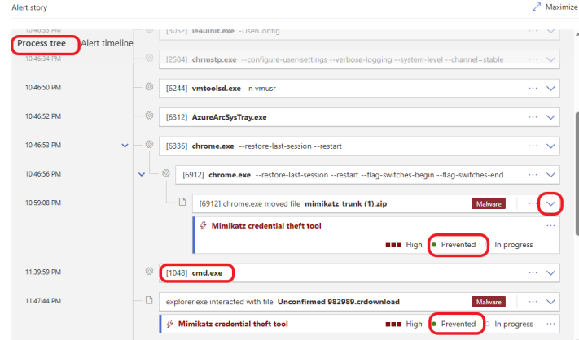The height and width of the screenshot is (340, 579).
Task: Click lightning icon on first Mimikatz alert
Action: 203,225
